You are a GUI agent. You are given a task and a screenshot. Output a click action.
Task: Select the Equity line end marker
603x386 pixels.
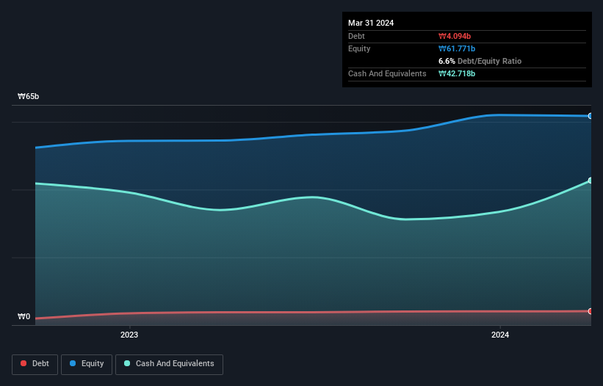[x=591, y=116]
